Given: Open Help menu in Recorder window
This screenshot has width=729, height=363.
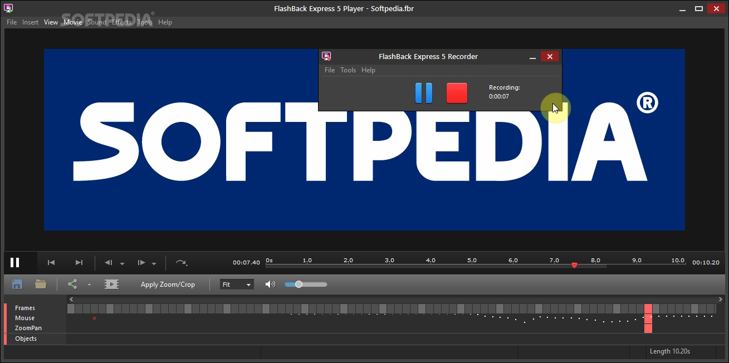Looking at the screenshot, I should click(x=368, y=70).
